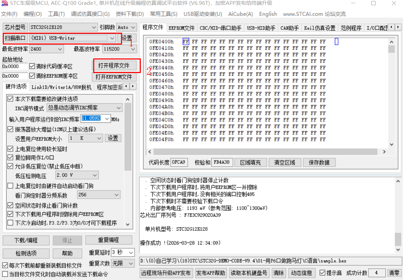Image resolution: width=403 pixels, height=280 pixels.
Task: Start programming with 下载/编程 button
Action: (26, 240)
